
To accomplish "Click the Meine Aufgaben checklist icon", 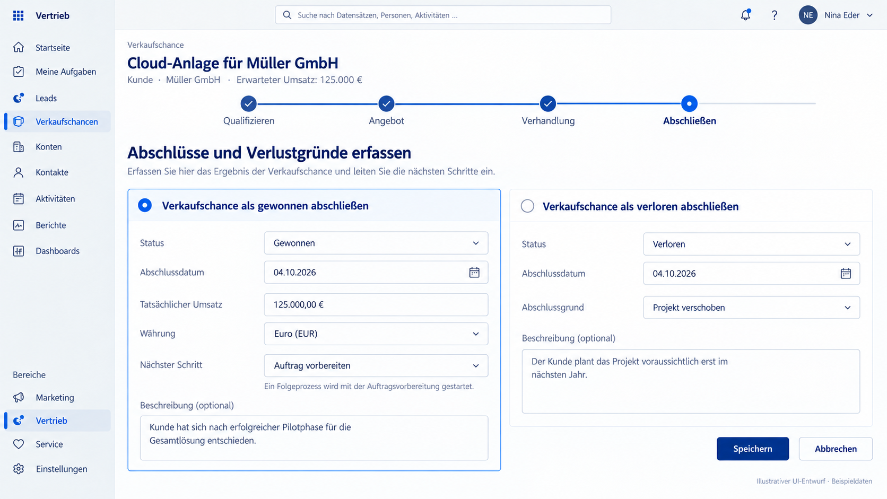I will point(19,71).
